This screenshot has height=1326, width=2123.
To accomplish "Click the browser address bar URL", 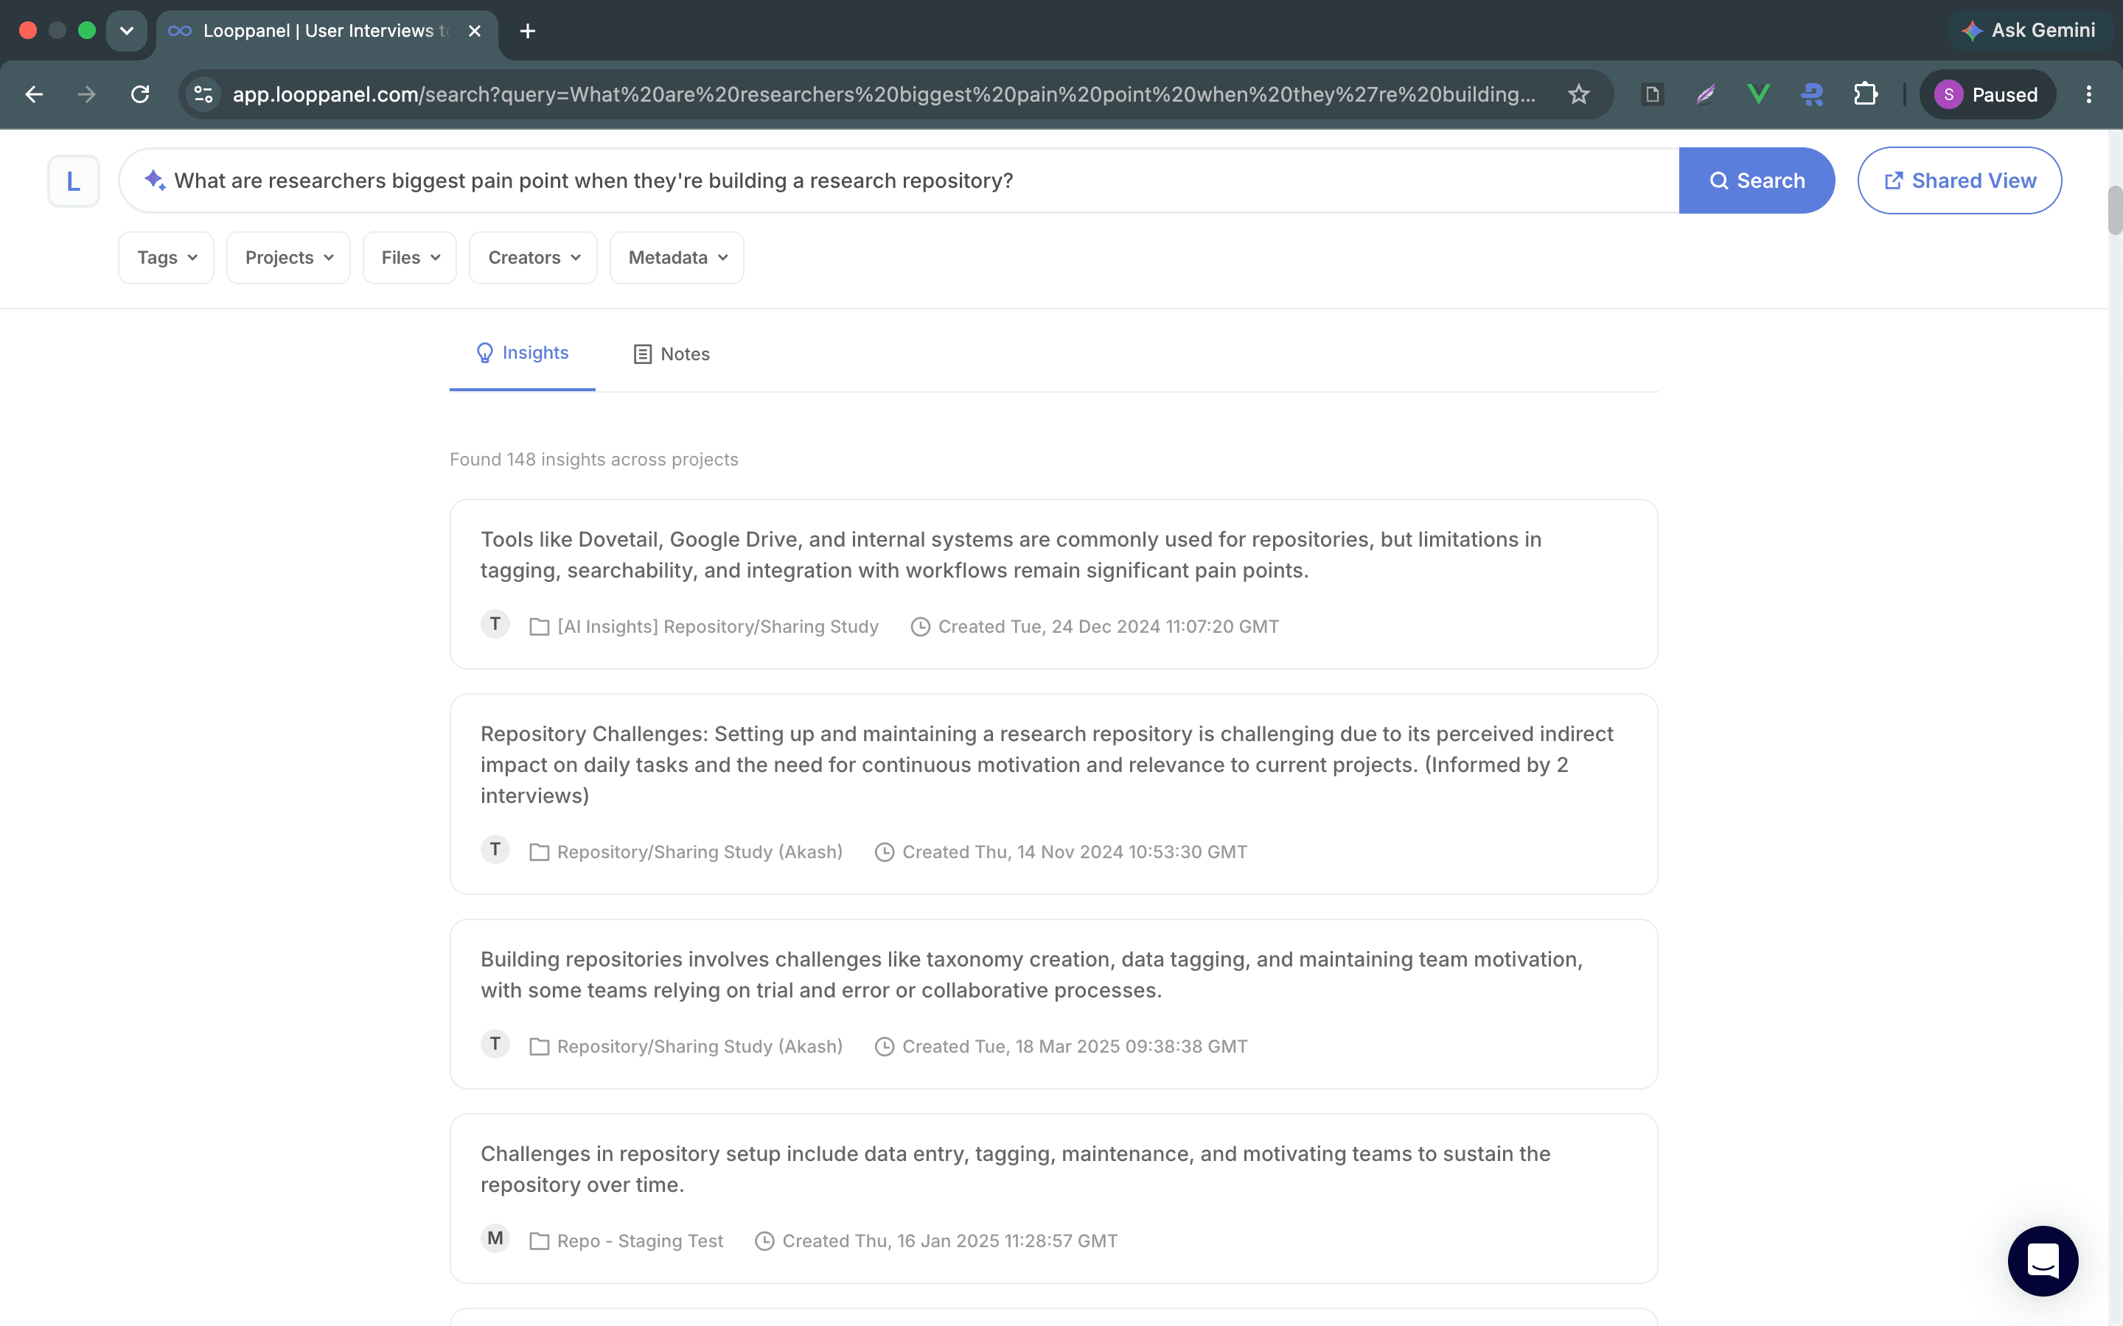I will 883,94.
